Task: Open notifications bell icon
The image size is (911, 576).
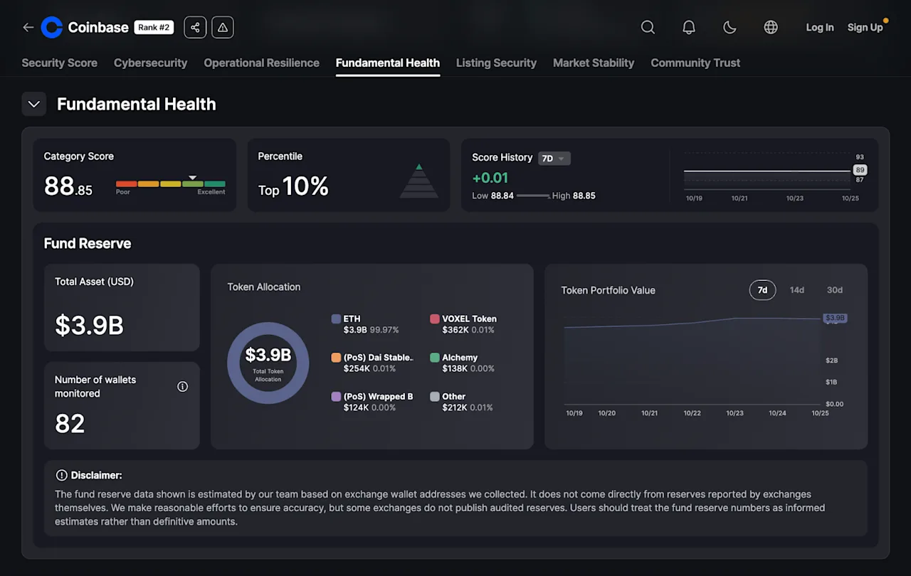Action: (x=689, y=28)
